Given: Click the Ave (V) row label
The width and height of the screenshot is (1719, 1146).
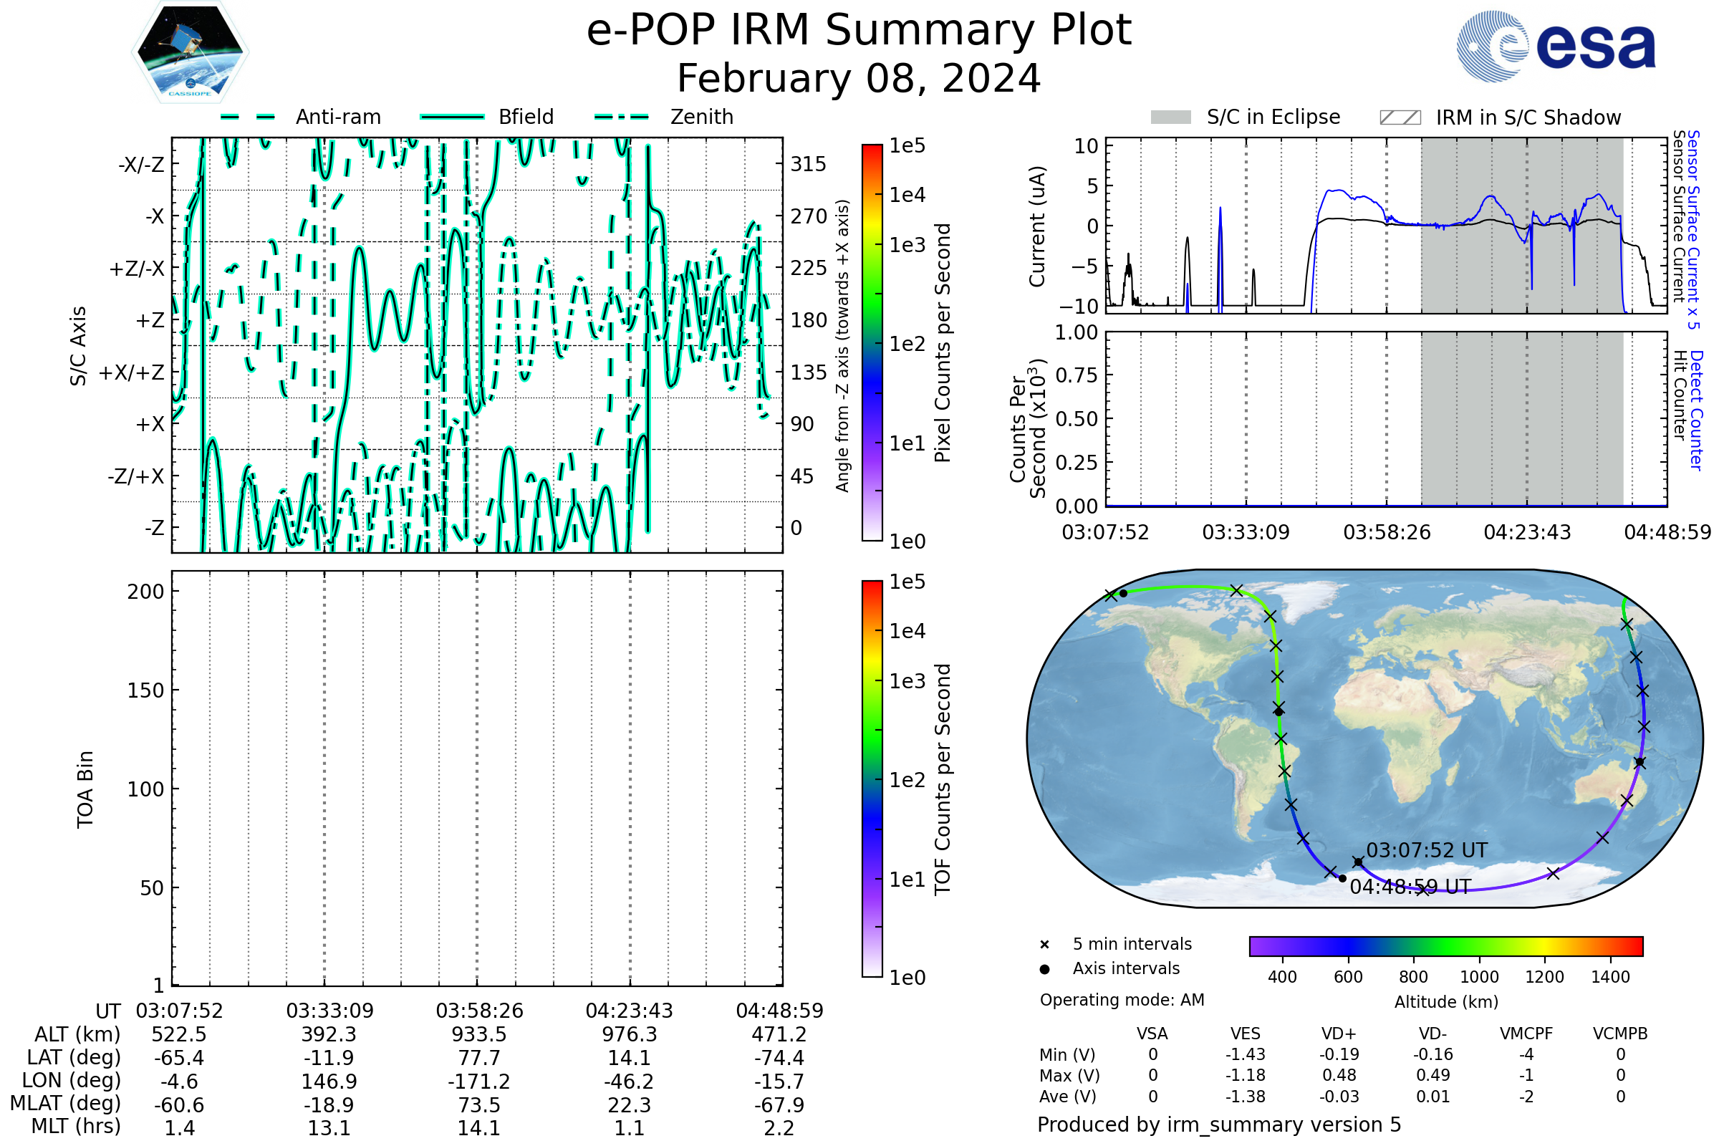Looking at the screenshot, I should [1069, 1097].
